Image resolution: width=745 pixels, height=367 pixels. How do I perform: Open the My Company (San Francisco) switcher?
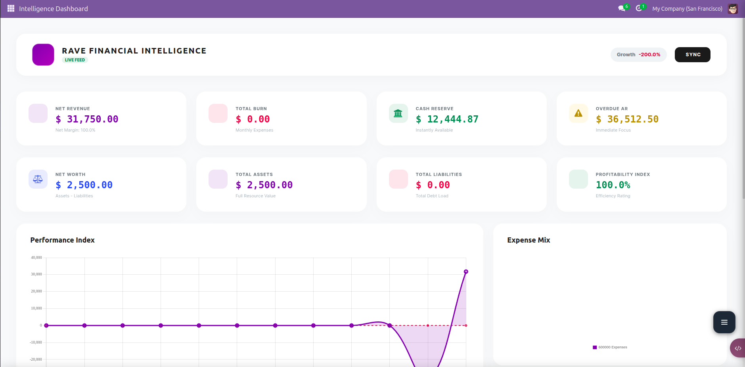(687, 9)
